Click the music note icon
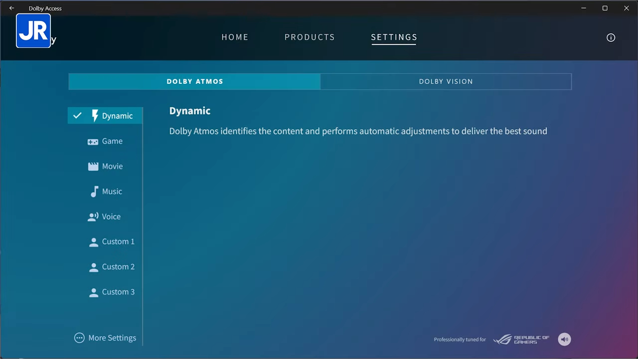Screen dimensions: 638x359 click(94, 191)
